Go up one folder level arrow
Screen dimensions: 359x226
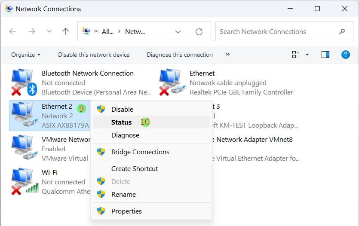coord(65,31)
